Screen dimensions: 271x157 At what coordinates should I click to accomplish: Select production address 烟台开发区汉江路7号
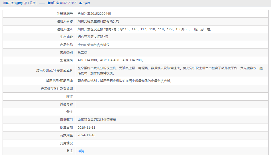[x=93, y=37]
